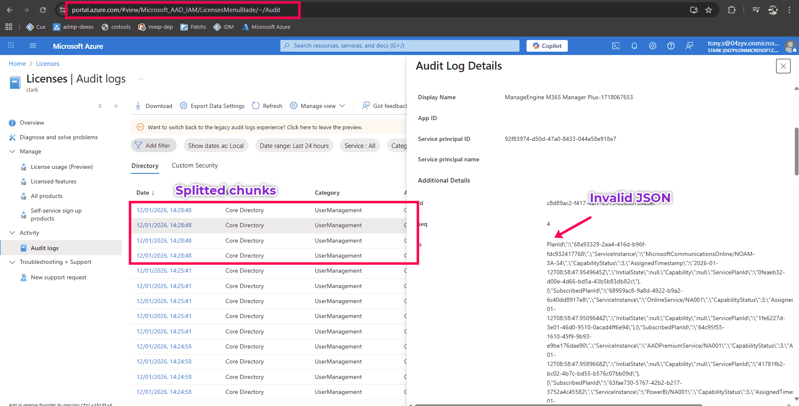Create a New support request
The image size is (799, 406).
click(58, 277)
